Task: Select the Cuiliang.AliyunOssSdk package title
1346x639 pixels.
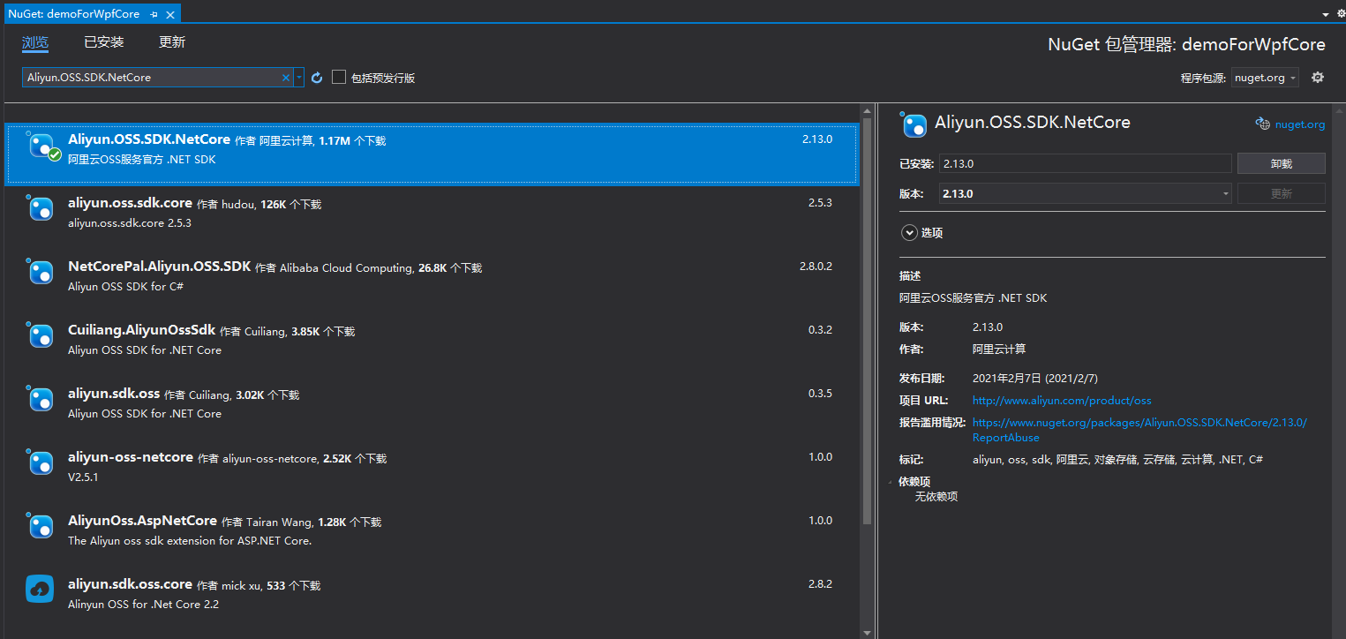Action: pyautogui.click(x=141, y=330)
